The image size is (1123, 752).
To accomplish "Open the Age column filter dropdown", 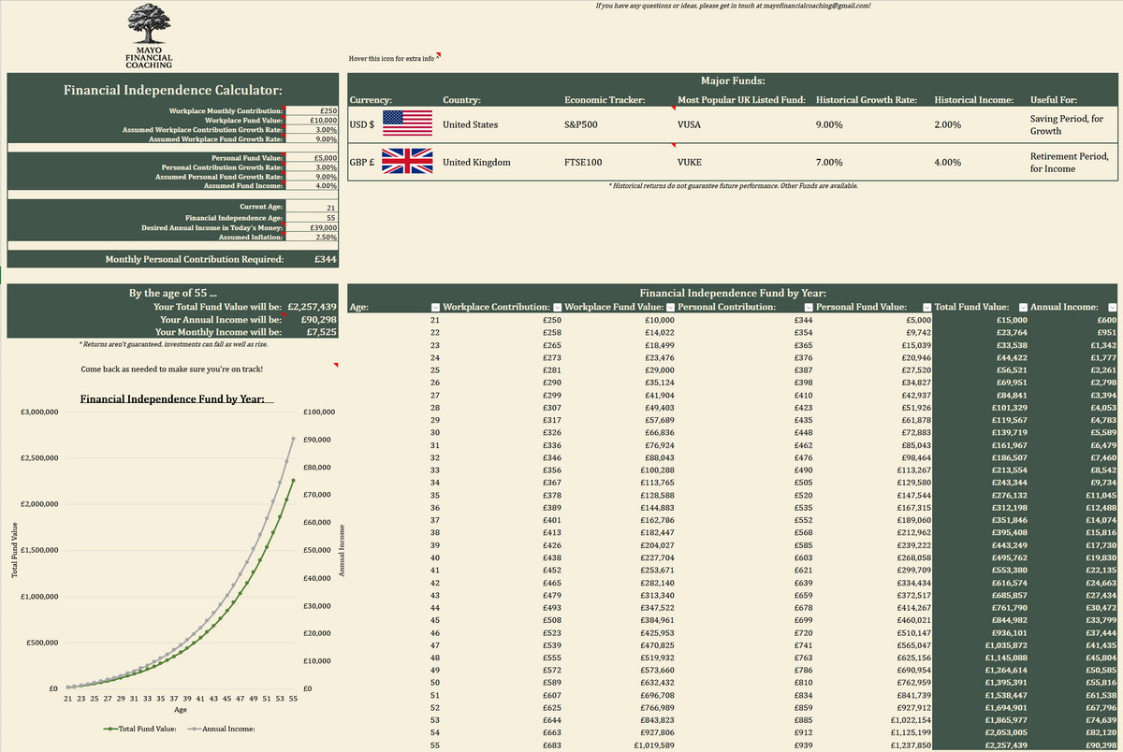I will (x=434, y=307).
